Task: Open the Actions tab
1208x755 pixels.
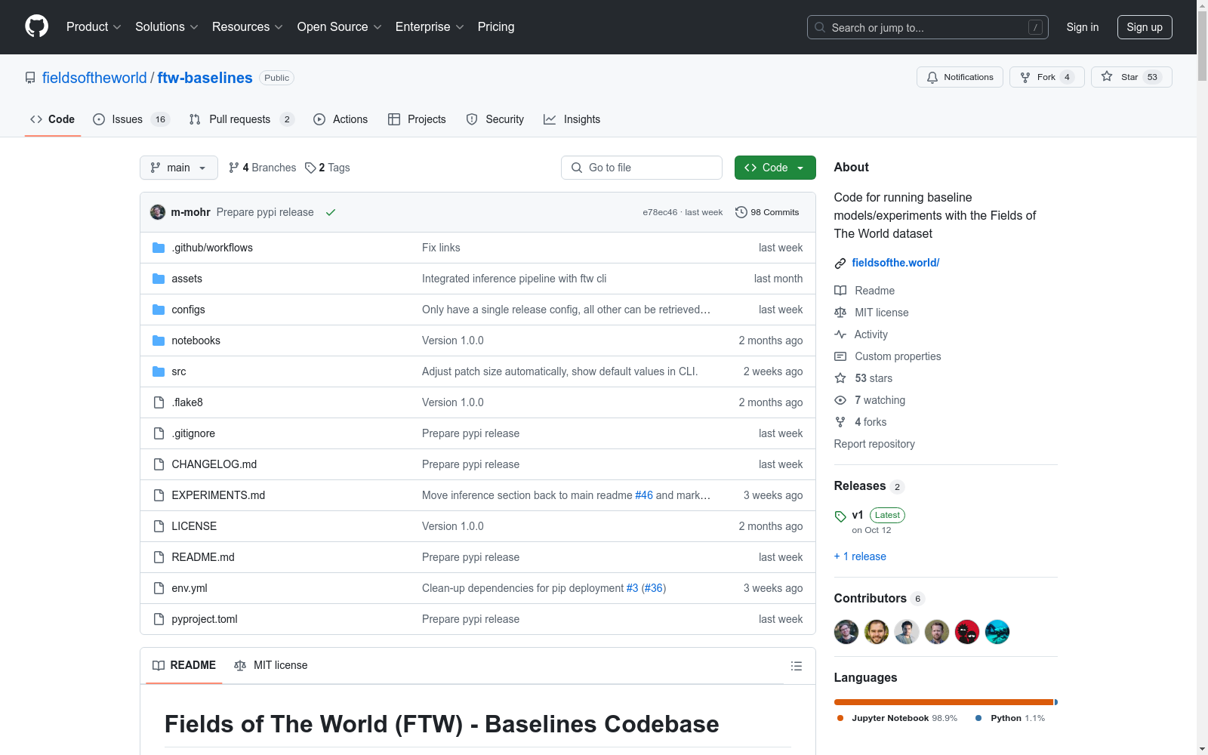Action: (341, 119)
